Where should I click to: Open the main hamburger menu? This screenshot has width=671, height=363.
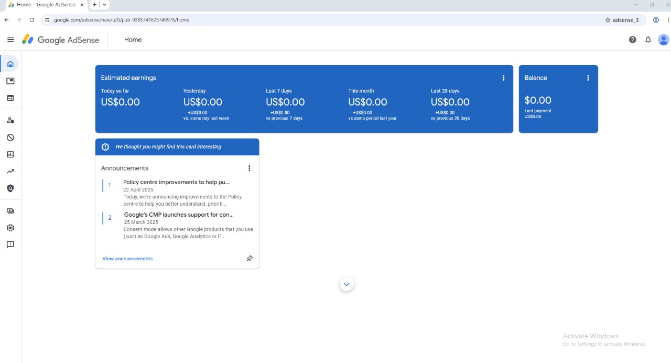click(10, 40)
